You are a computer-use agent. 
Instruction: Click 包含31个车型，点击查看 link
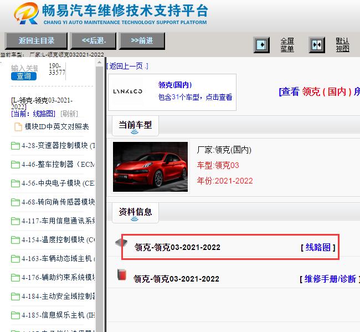(195, 97)
